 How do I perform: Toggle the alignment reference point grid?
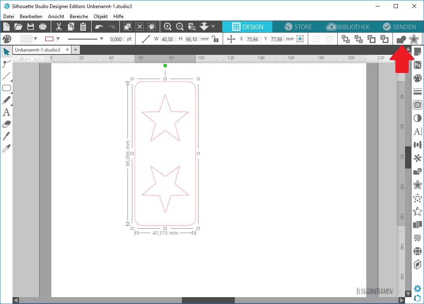[300, 39]
